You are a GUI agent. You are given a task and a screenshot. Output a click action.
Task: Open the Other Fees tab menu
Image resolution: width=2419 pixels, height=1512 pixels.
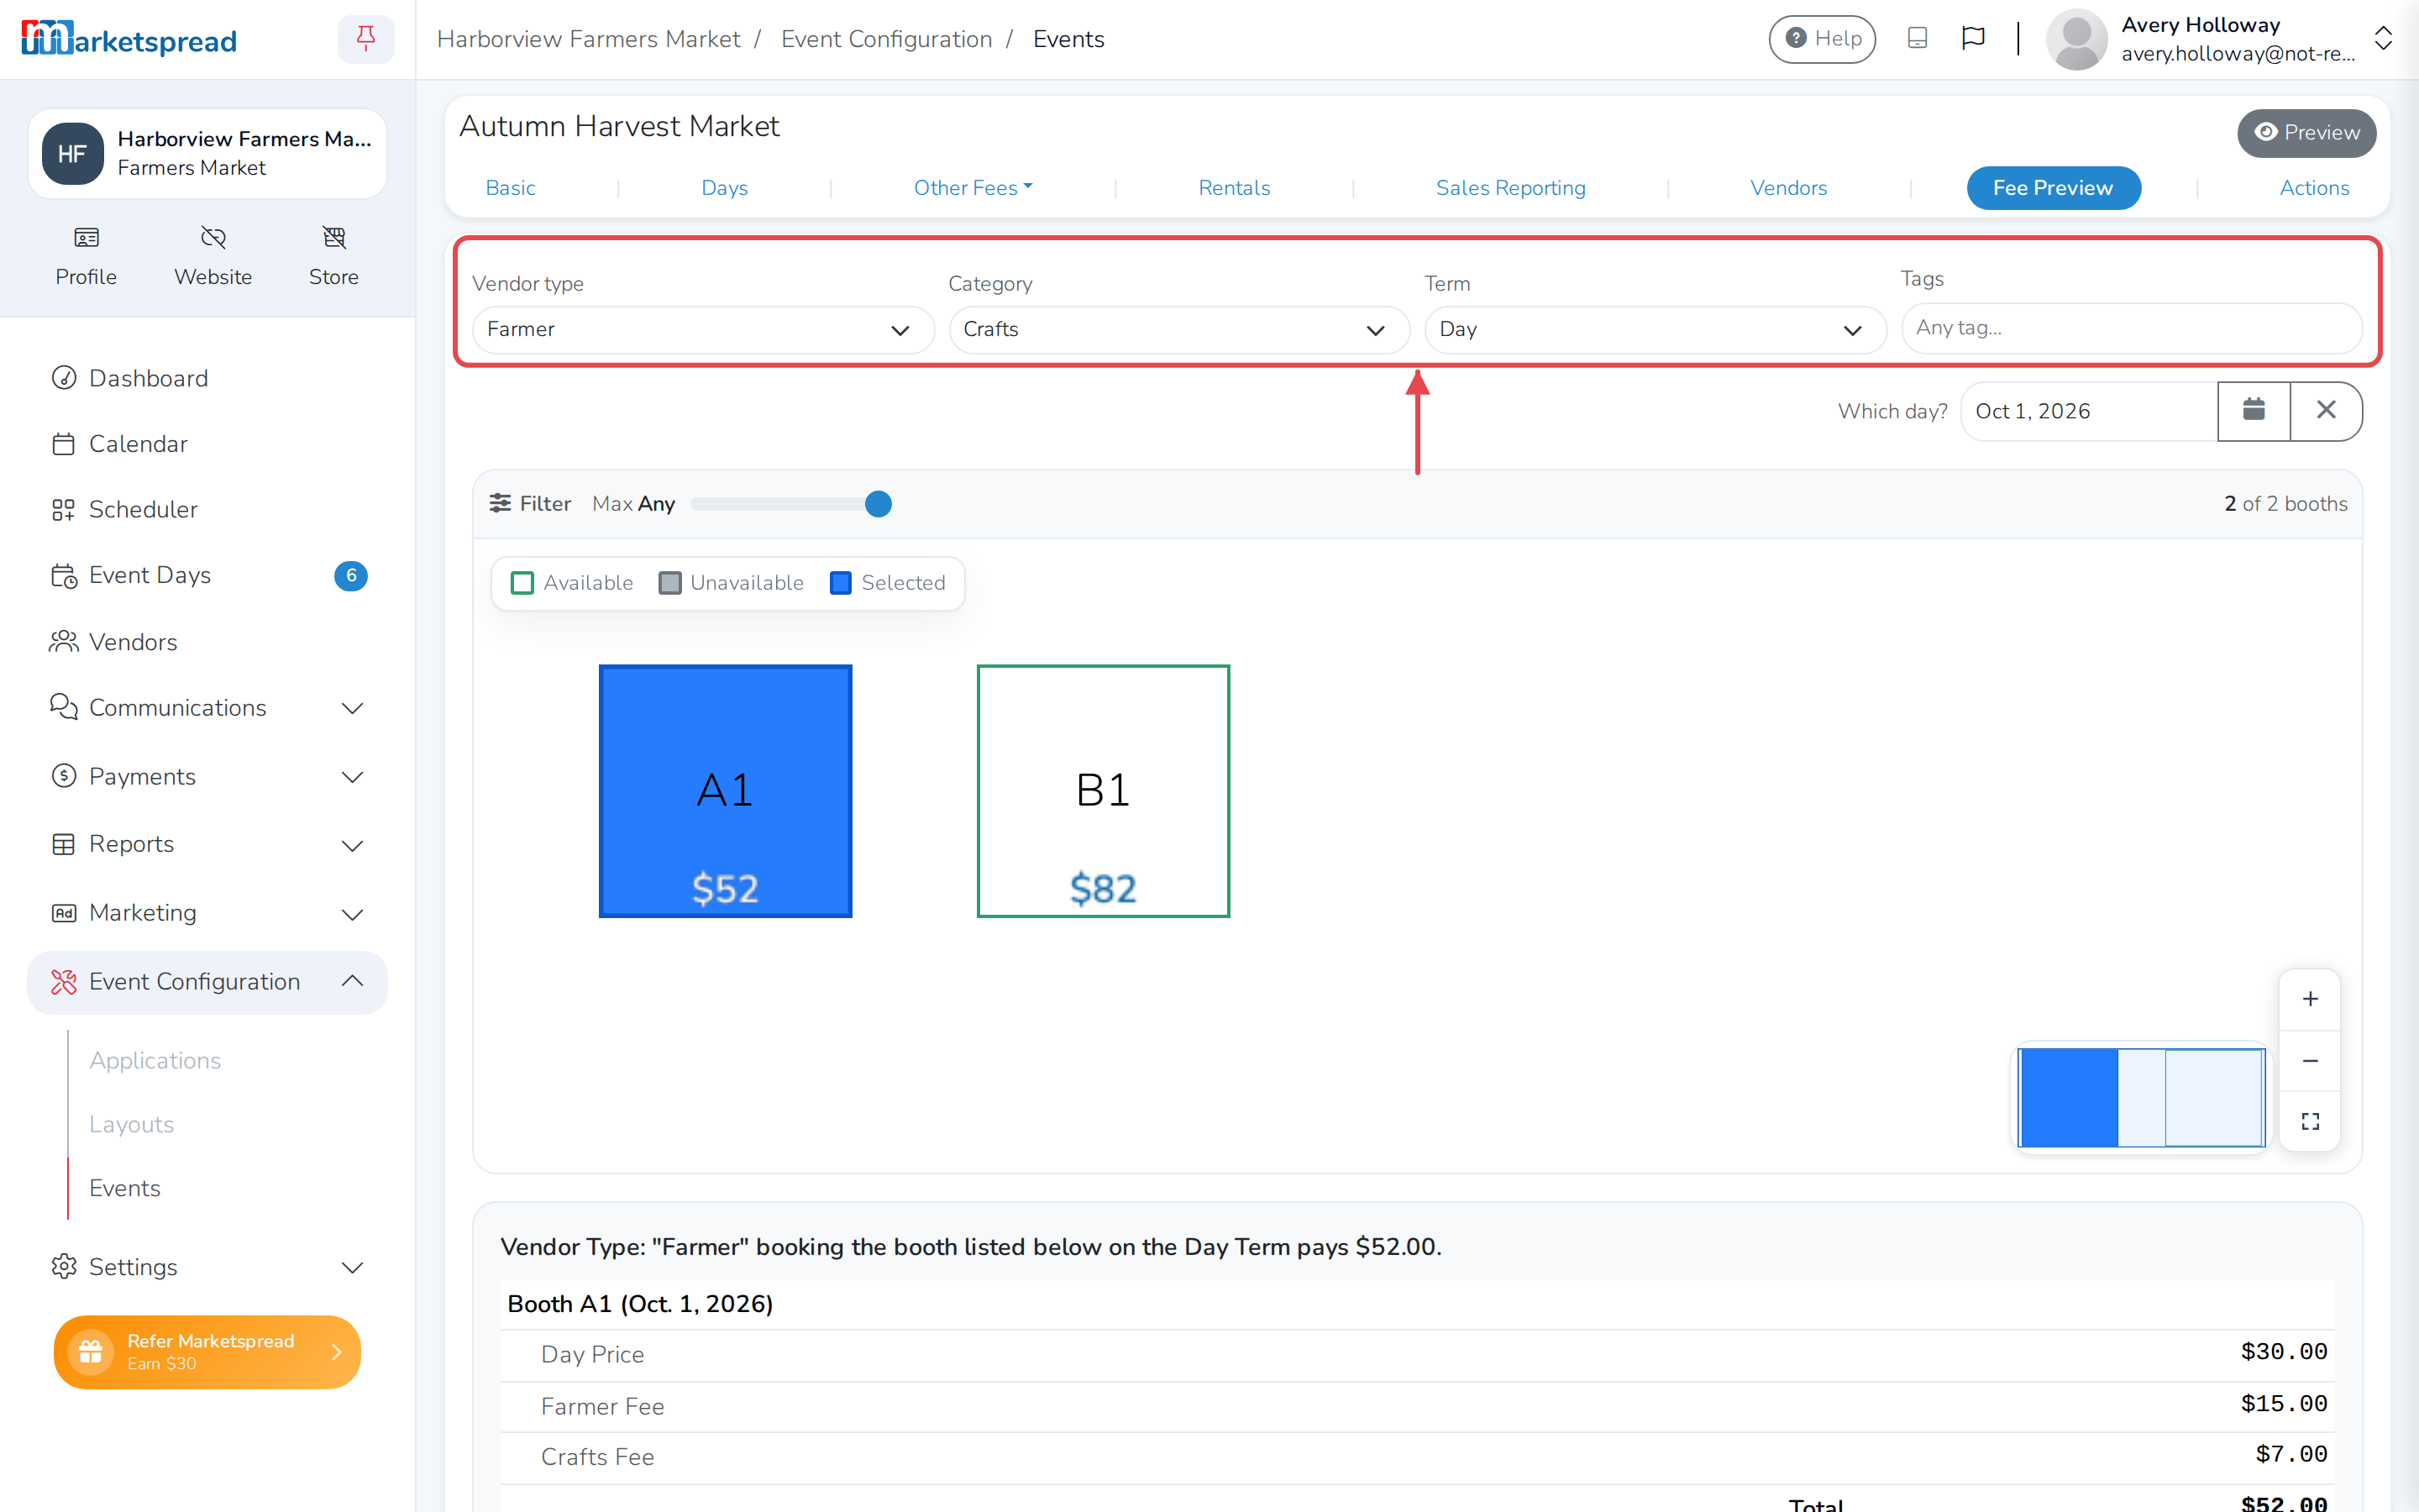[x=973, y=188]
